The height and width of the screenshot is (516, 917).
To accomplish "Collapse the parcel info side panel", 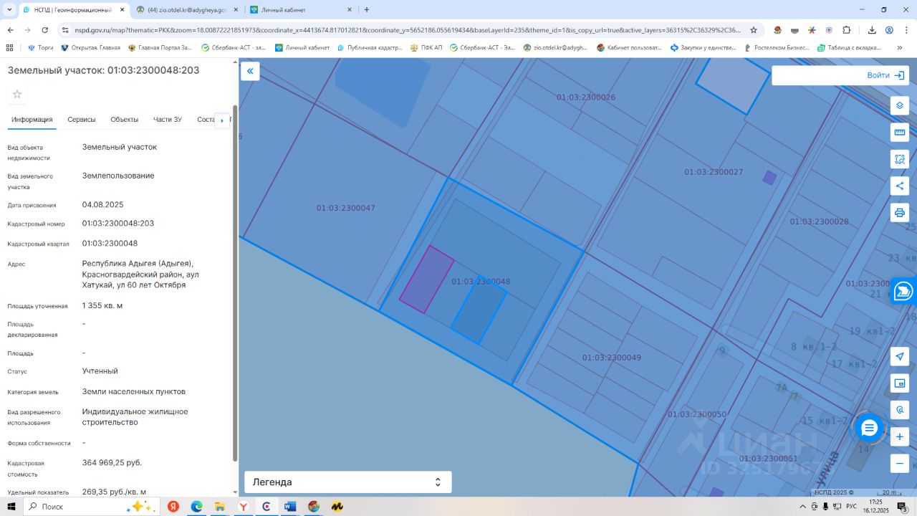I will tap(250, 71).
